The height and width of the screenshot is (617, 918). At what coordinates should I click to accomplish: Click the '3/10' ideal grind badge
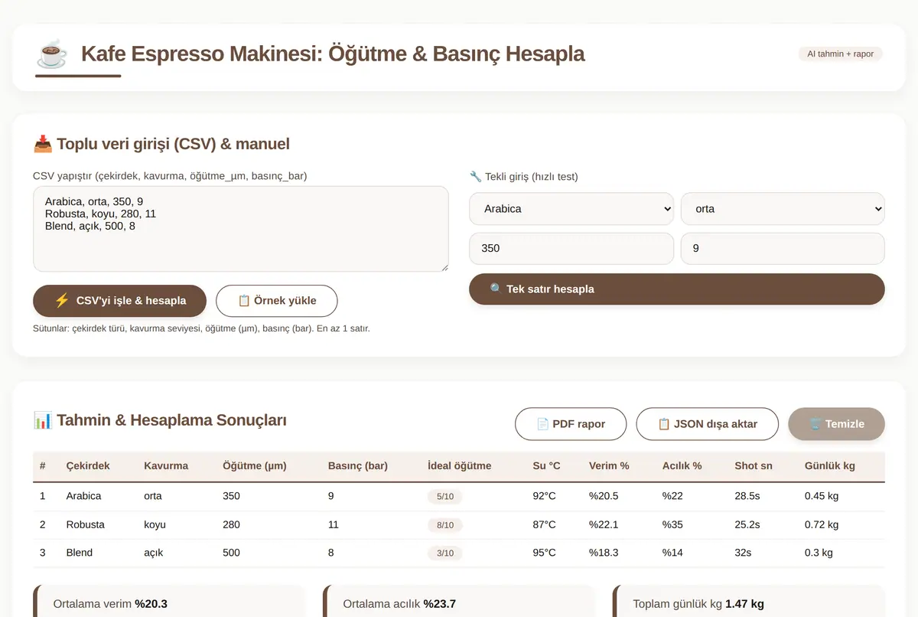click(445, 553)
